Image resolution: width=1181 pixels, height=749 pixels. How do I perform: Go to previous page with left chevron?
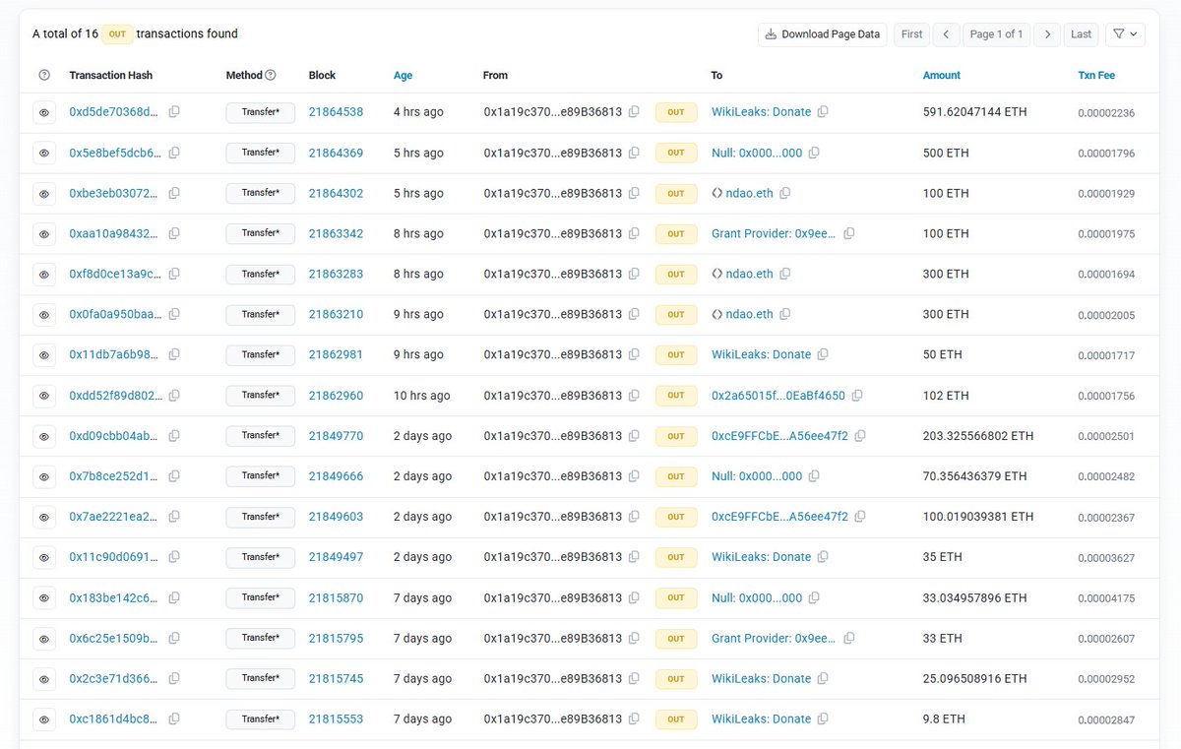[946, 34]
